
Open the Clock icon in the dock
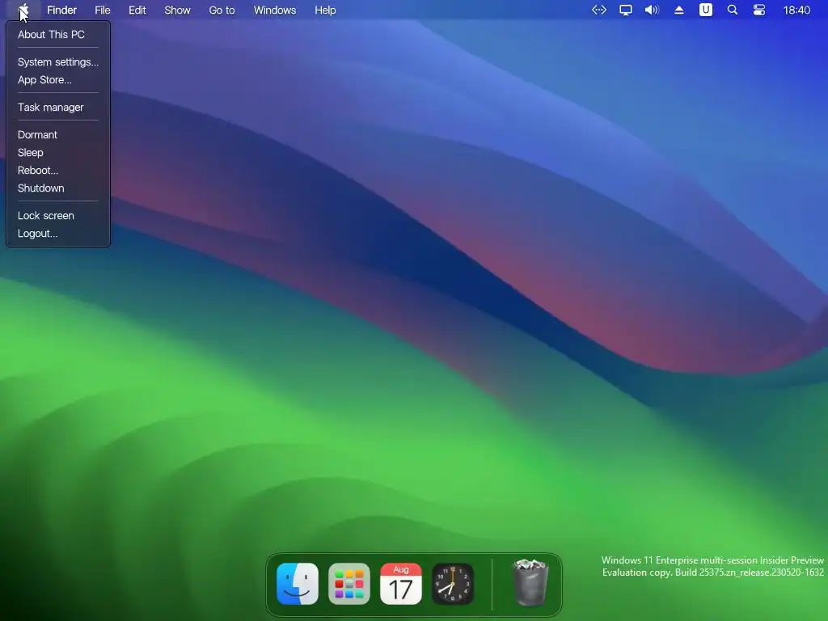[x=453, y=584]
